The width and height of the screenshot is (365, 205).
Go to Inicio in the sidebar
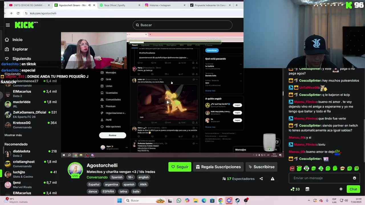17,40
